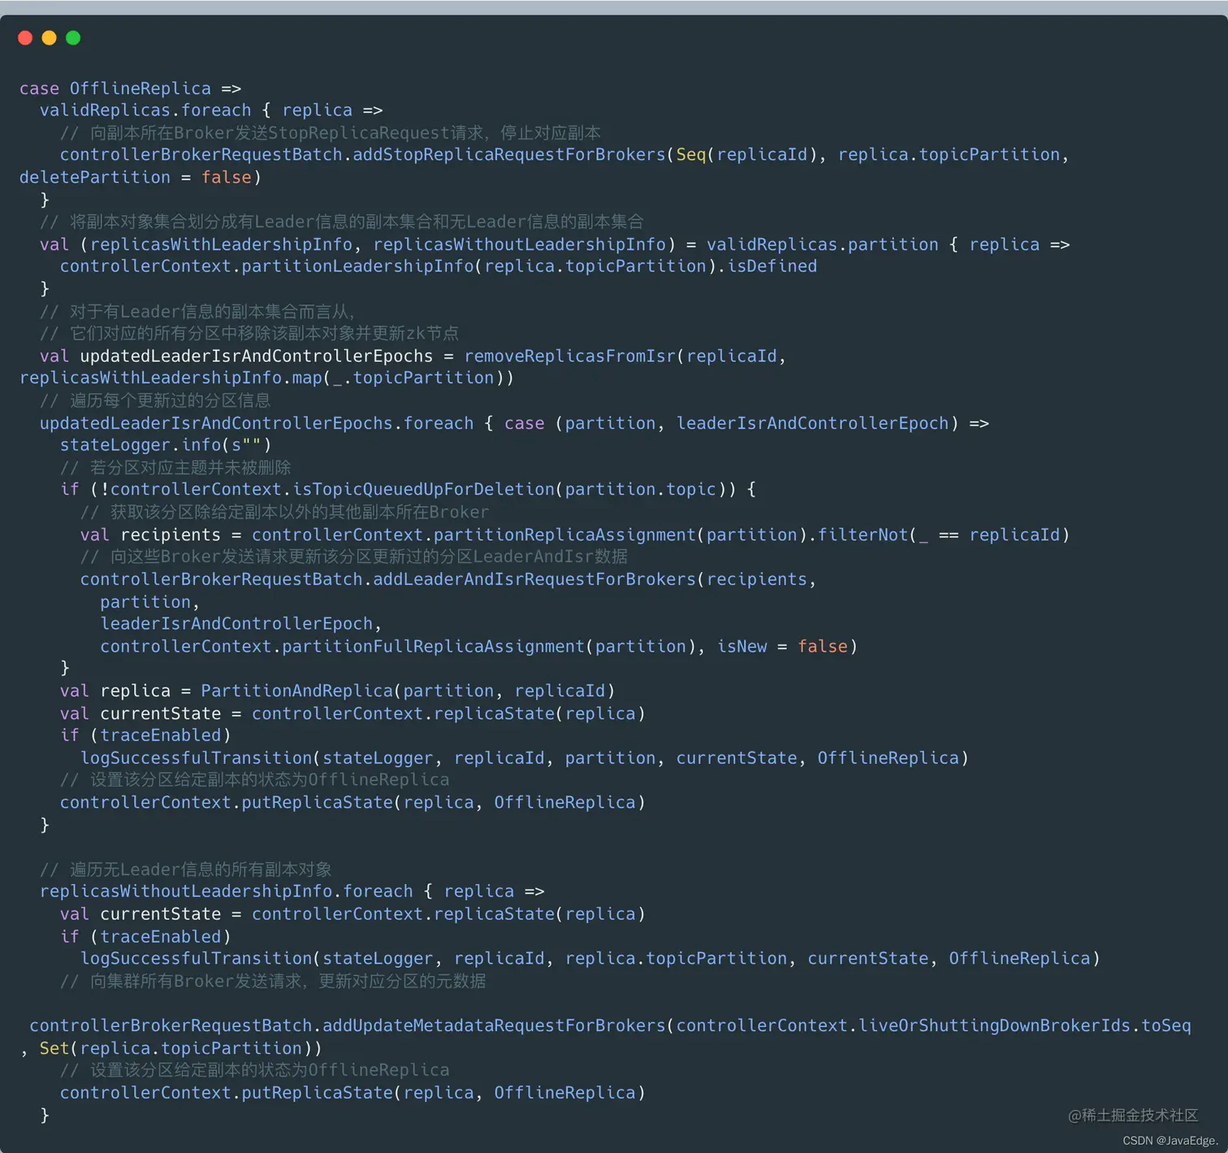Viewport: 1228px width, 1153px height.
Task: Click "partitionReplicaAssignment" method name
Action: click(564, 535)
